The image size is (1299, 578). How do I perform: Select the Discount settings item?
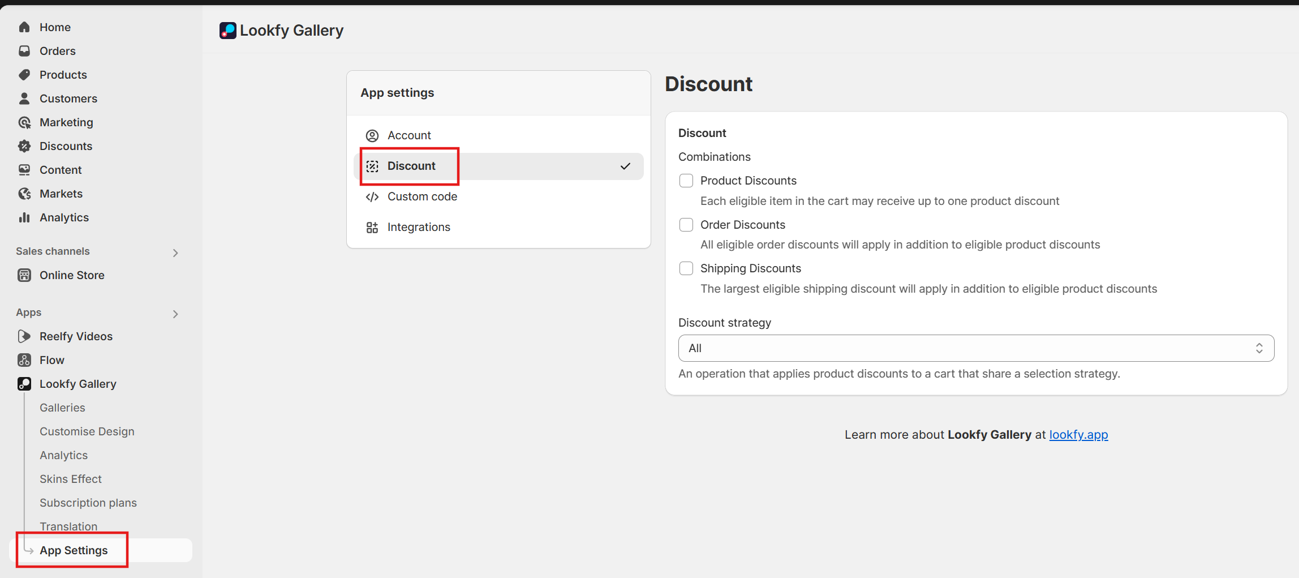(x=498, y=166)
